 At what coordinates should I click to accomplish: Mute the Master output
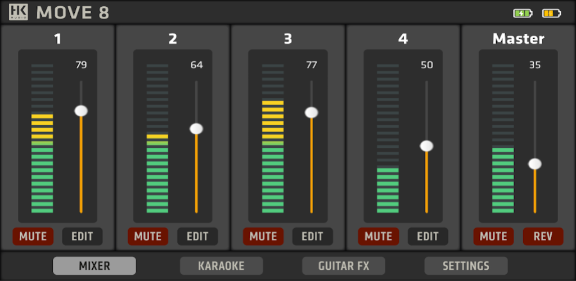(x=494, y=237)
